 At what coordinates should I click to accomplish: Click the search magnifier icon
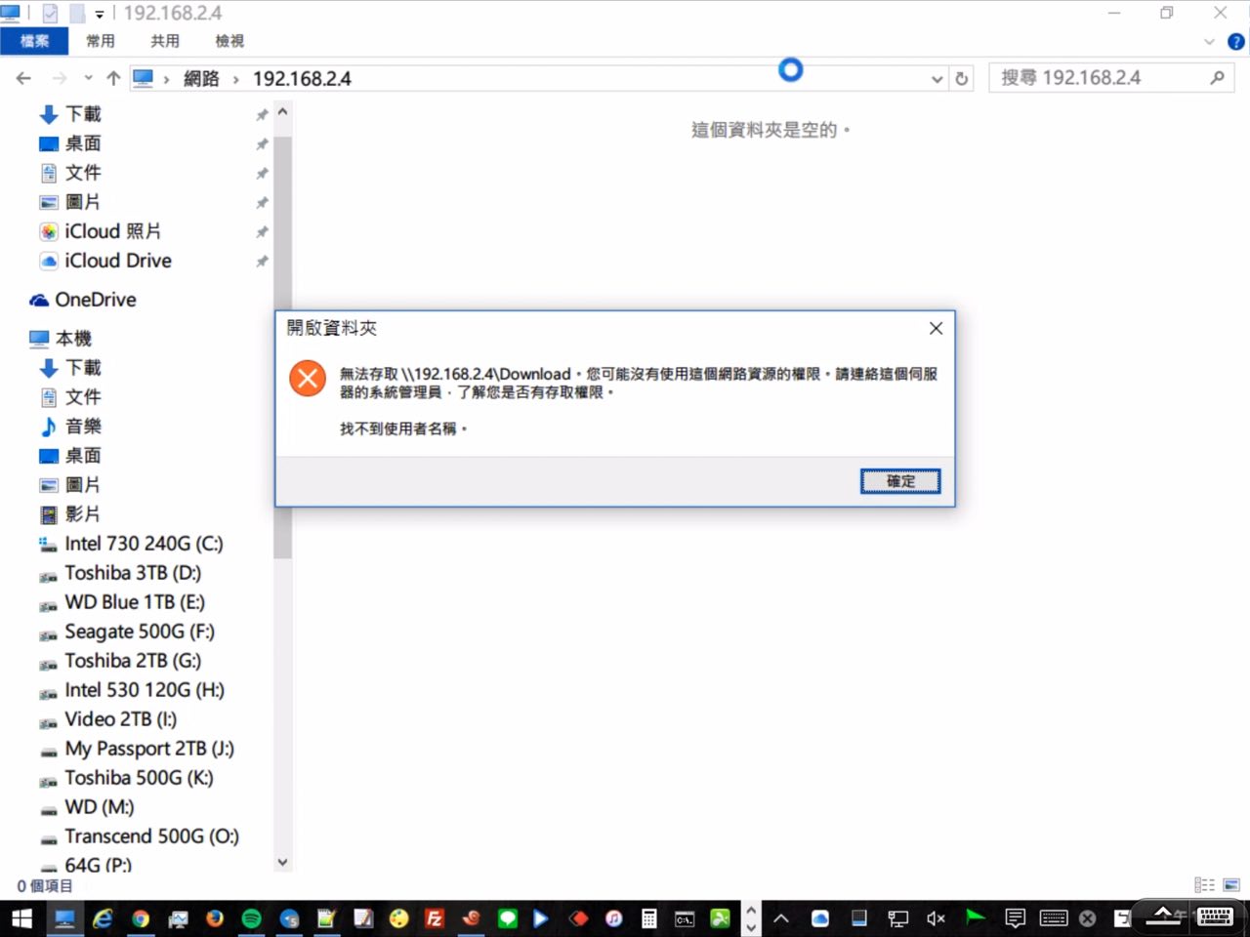click(1217, 78)
